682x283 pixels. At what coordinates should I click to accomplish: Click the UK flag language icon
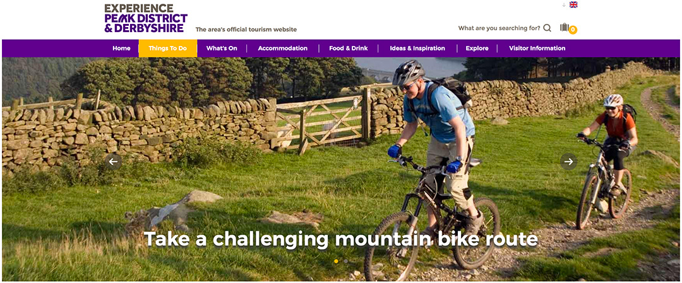coord(573,5)
